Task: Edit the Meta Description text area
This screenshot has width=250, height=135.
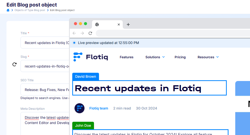Action: [45, 123]
